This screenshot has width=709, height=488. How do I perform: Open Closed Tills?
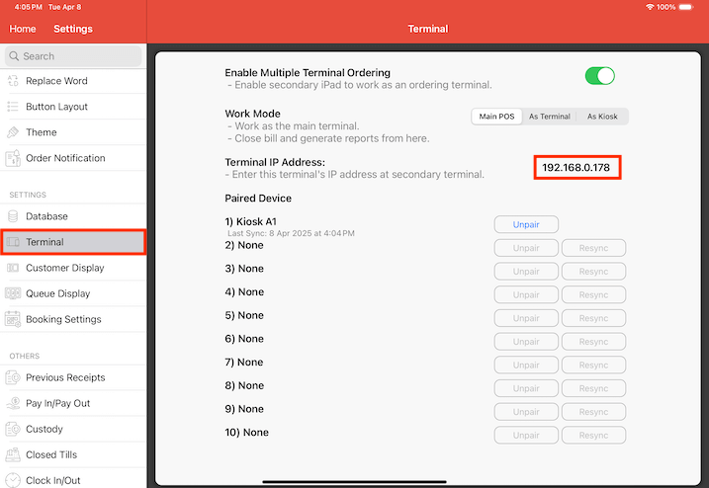click(x=73, y=454)
